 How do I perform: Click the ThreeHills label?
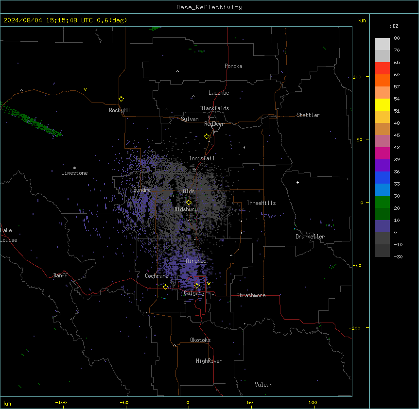[261, 203]
